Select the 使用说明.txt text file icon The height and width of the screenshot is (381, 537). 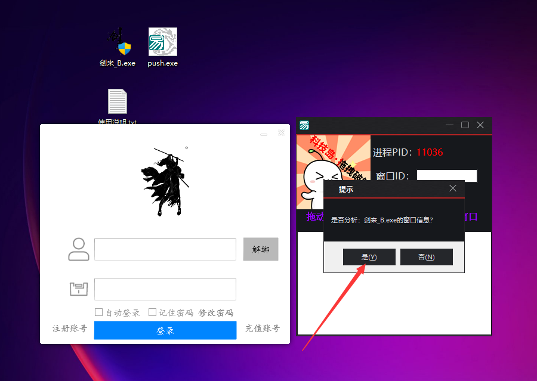[x=118, y=103]
